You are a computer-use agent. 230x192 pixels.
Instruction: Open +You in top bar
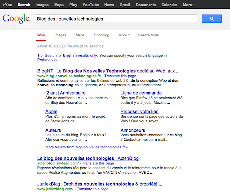click(7, 5)
